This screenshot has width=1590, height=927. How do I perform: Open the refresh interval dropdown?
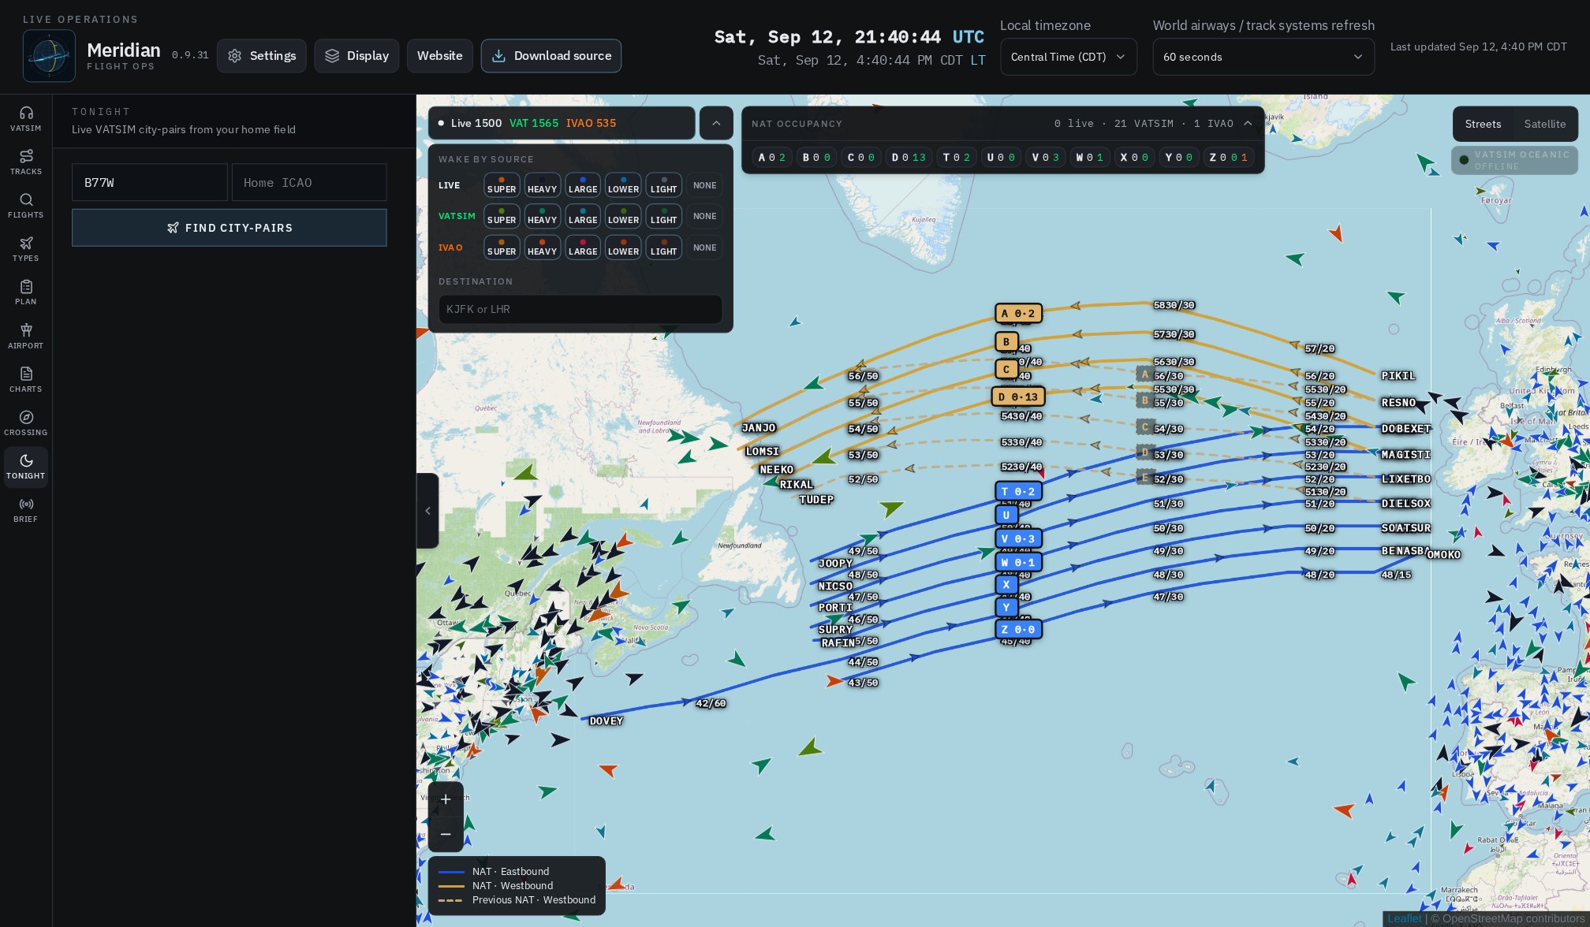[x=1263, y=57]
